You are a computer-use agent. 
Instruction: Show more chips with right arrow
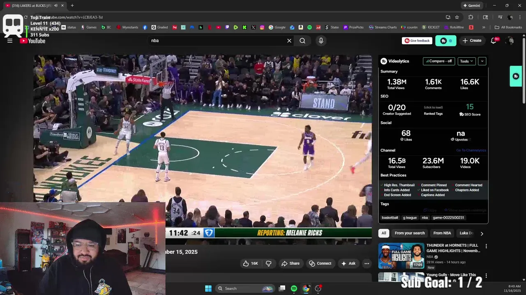(x=482, y=233)
